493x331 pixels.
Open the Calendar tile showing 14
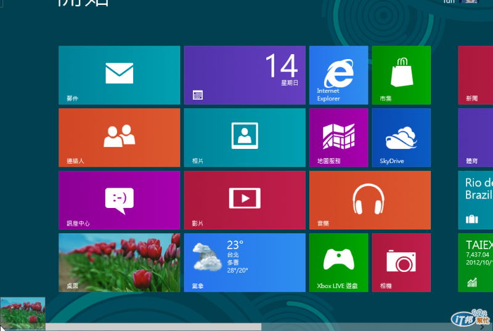point(245,75)
